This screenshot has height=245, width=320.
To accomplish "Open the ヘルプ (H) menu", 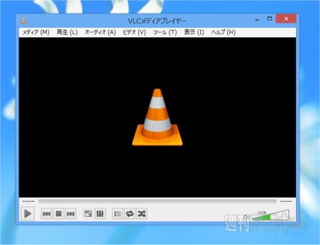I will [223, 32].
